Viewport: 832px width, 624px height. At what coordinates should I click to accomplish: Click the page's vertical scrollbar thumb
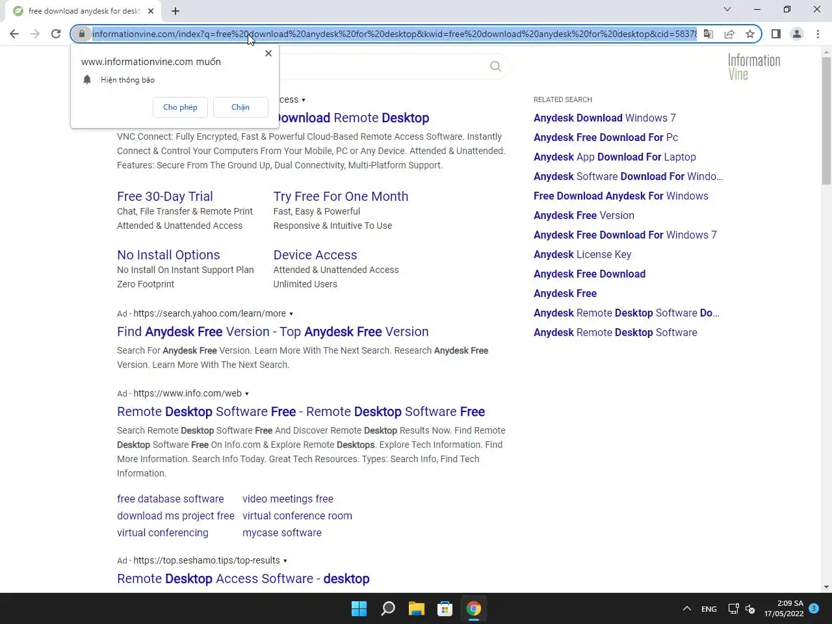pos(826,121)
